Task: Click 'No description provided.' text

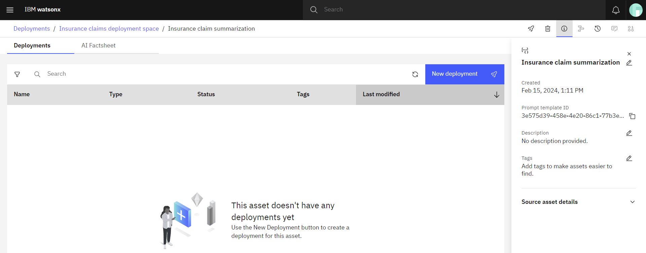Action: [x=554, y=141]
